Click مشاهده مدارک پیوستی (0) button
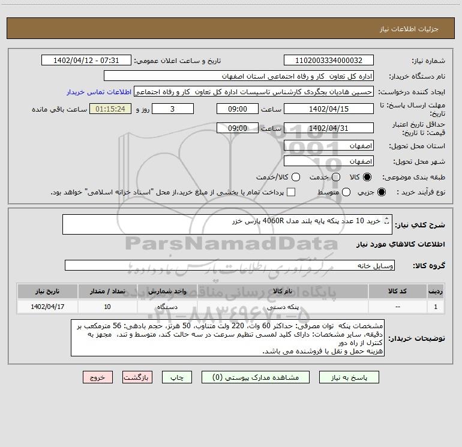462x447 pixels. pos(256,377)
